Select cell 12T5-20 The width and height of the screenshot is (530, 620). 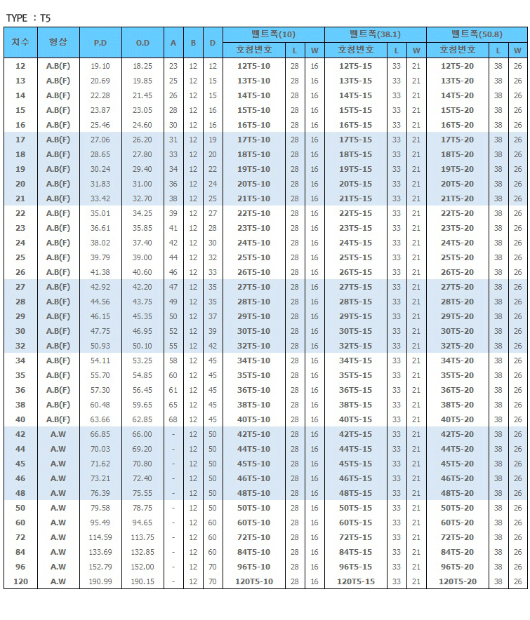457,66
